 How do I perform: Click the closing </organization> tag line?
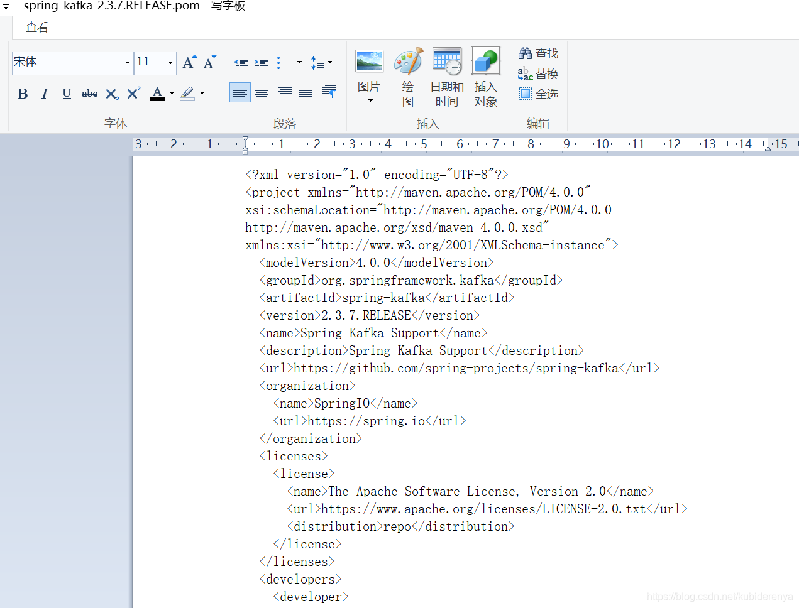[x=311, y=438]
